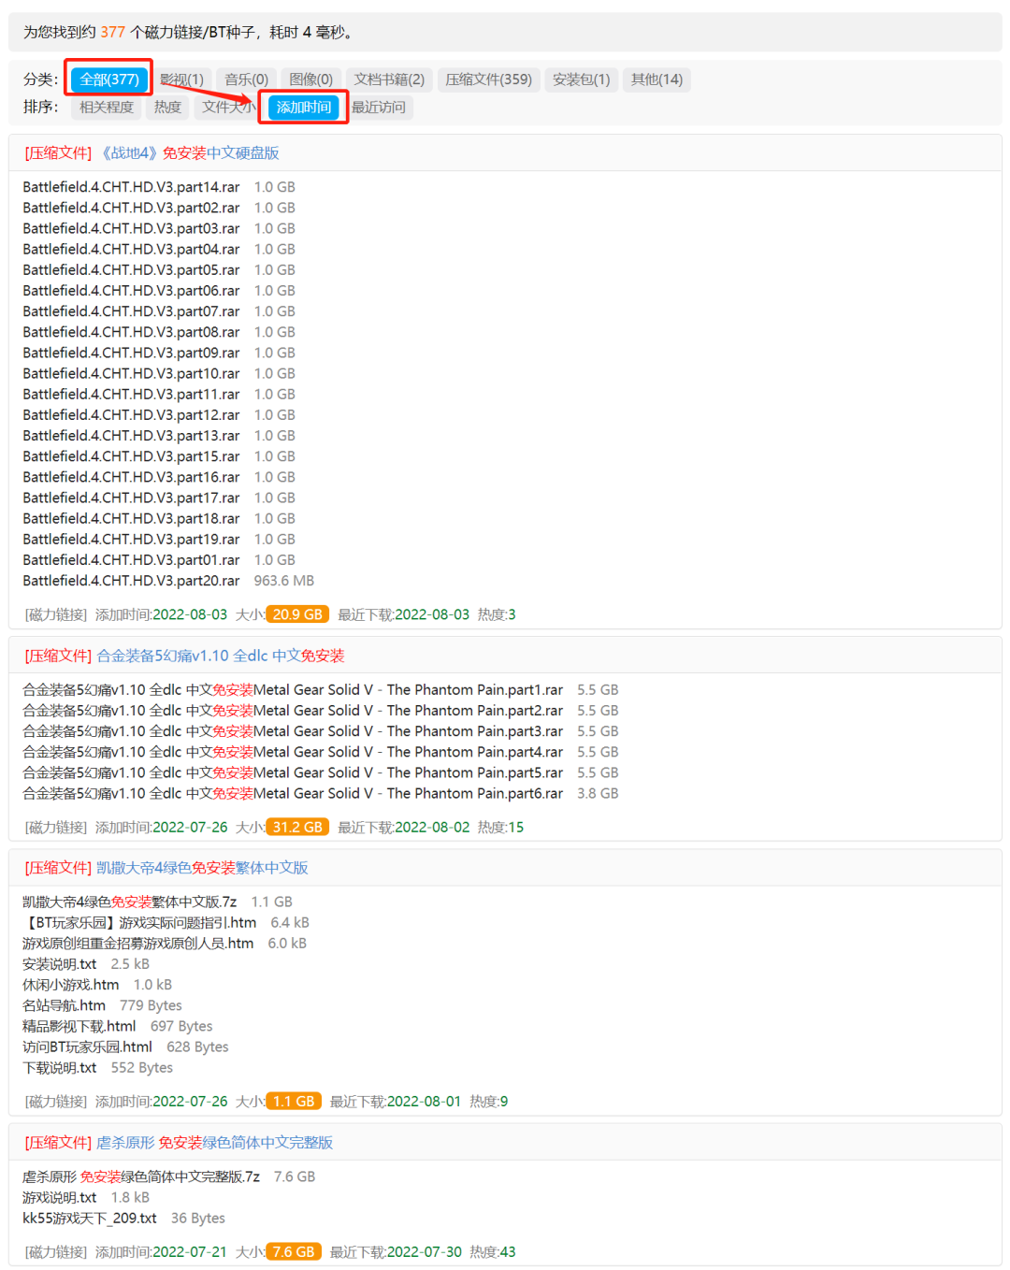
Task: Open 《战地4》免安装中文硬盘版 result title
Action: [190, 153]
